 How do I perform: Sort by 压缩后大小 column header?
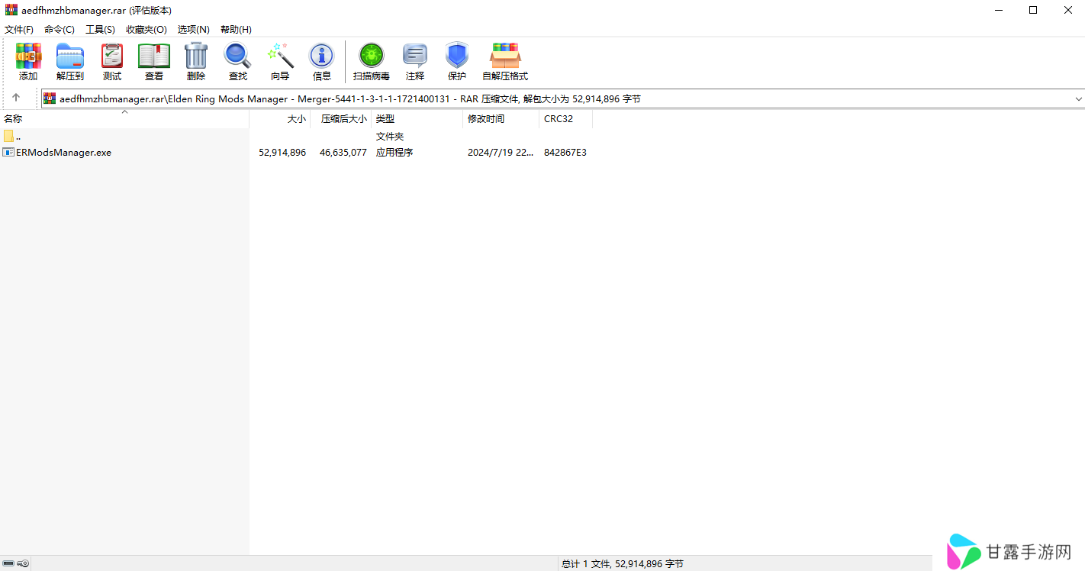coord(341,118)
